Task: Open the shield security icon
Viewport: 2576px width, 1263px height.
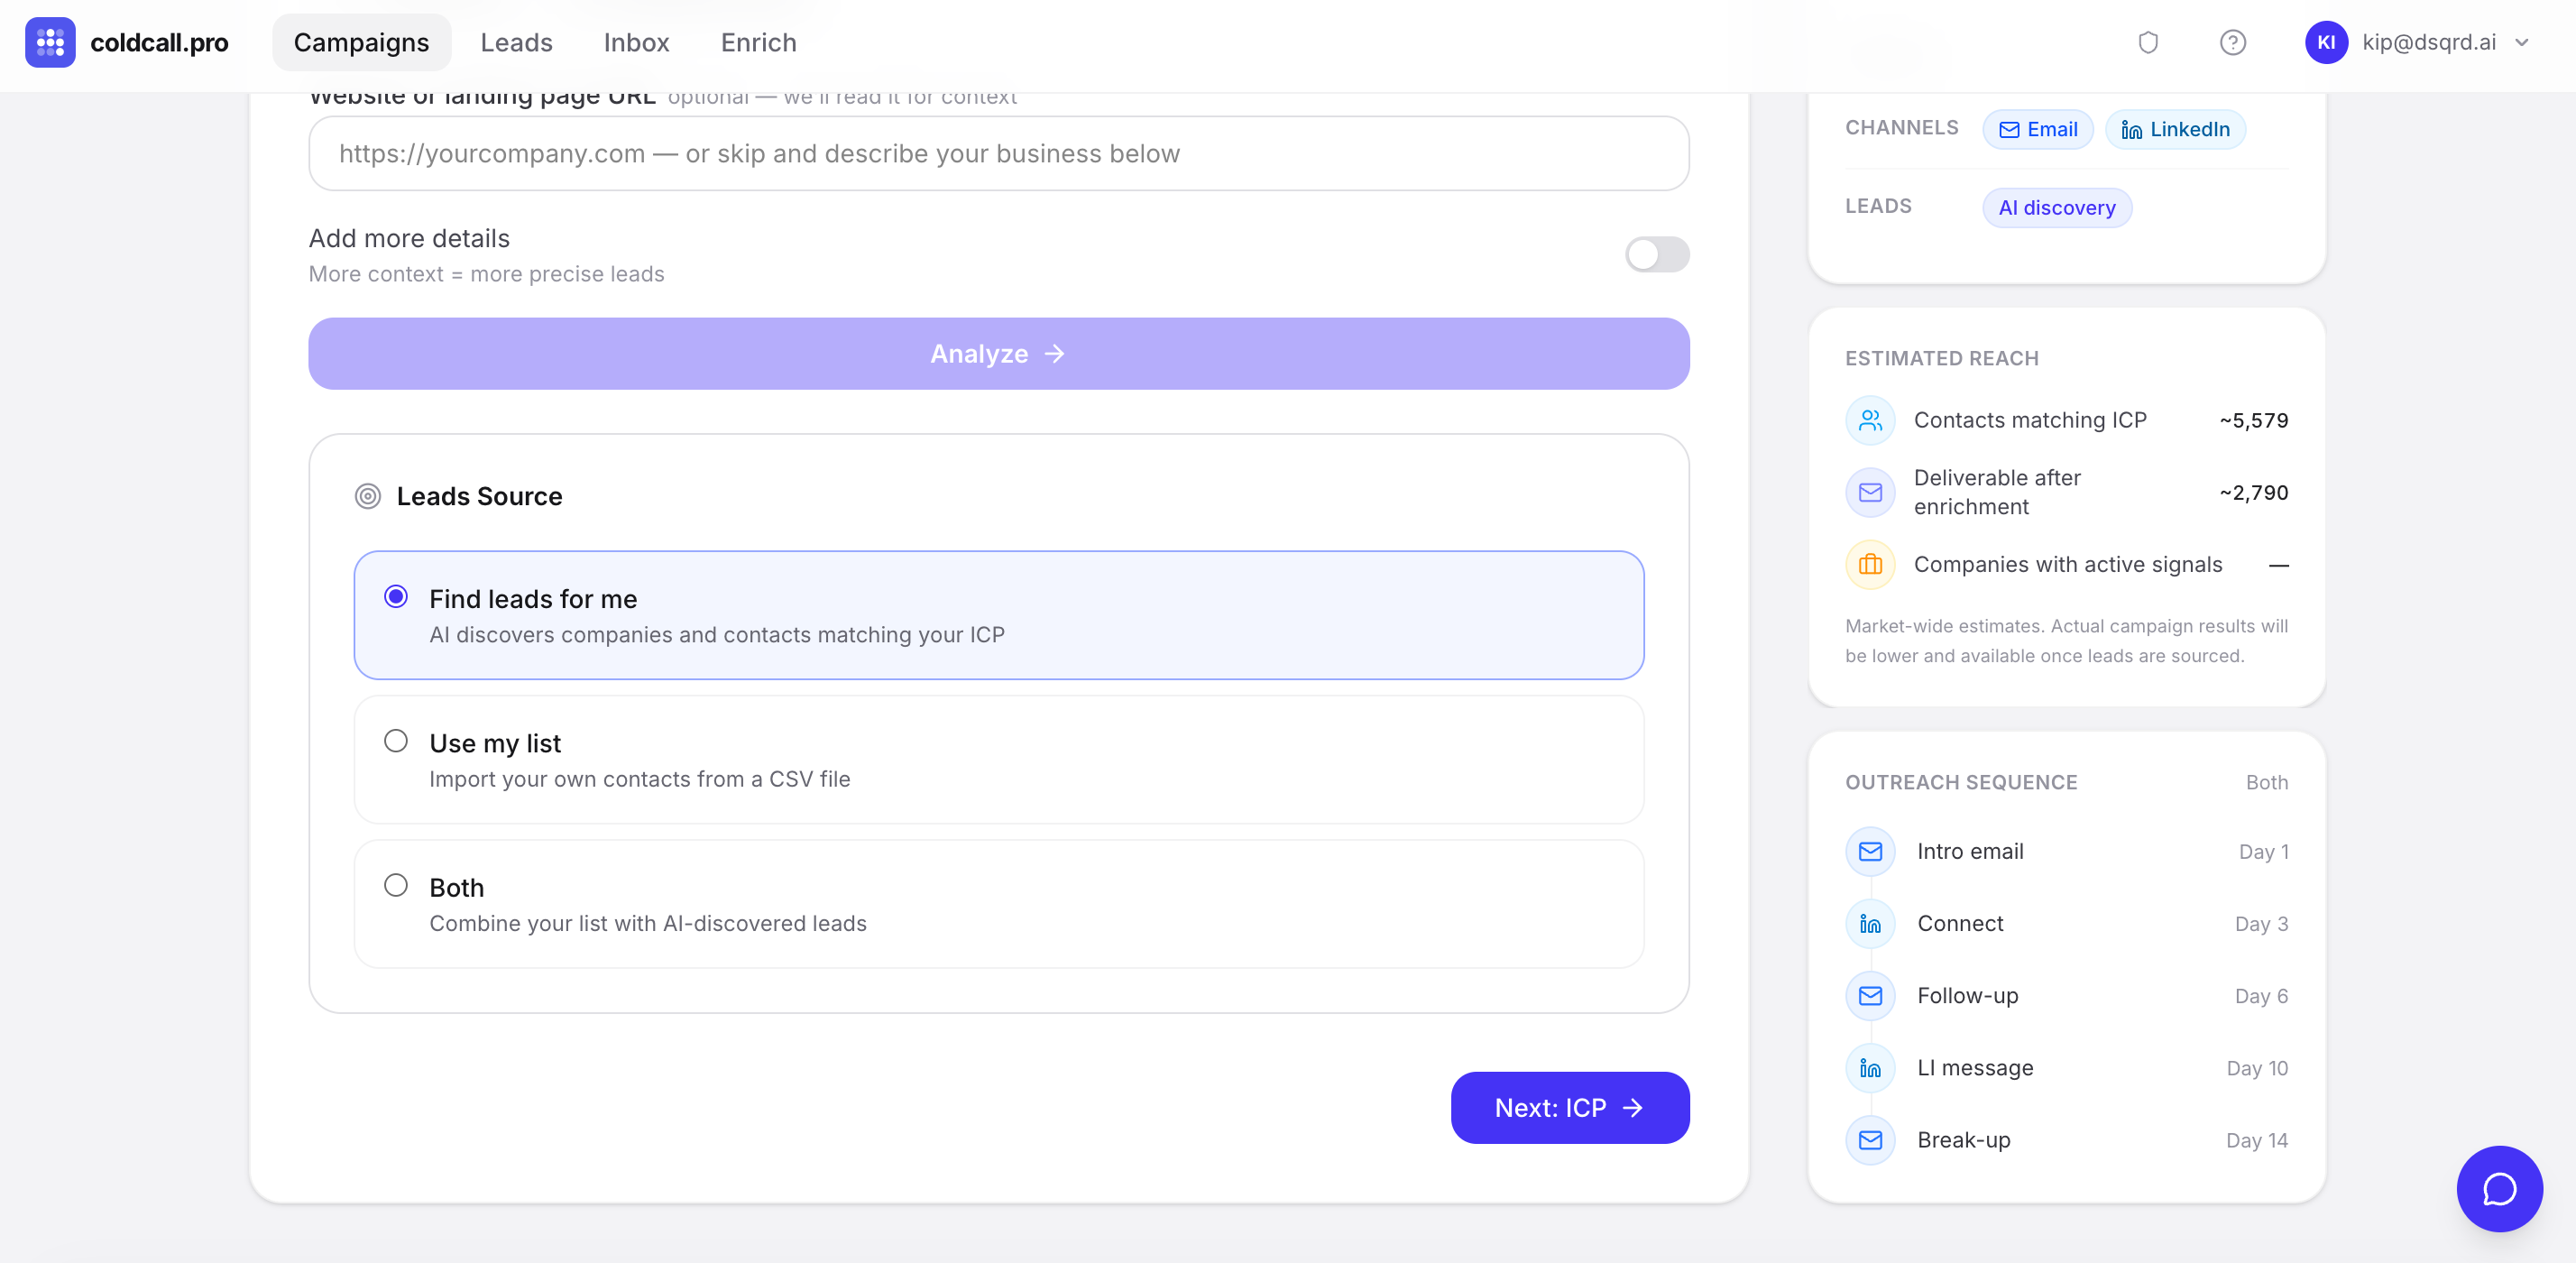Action: (x=2148, y=42)
